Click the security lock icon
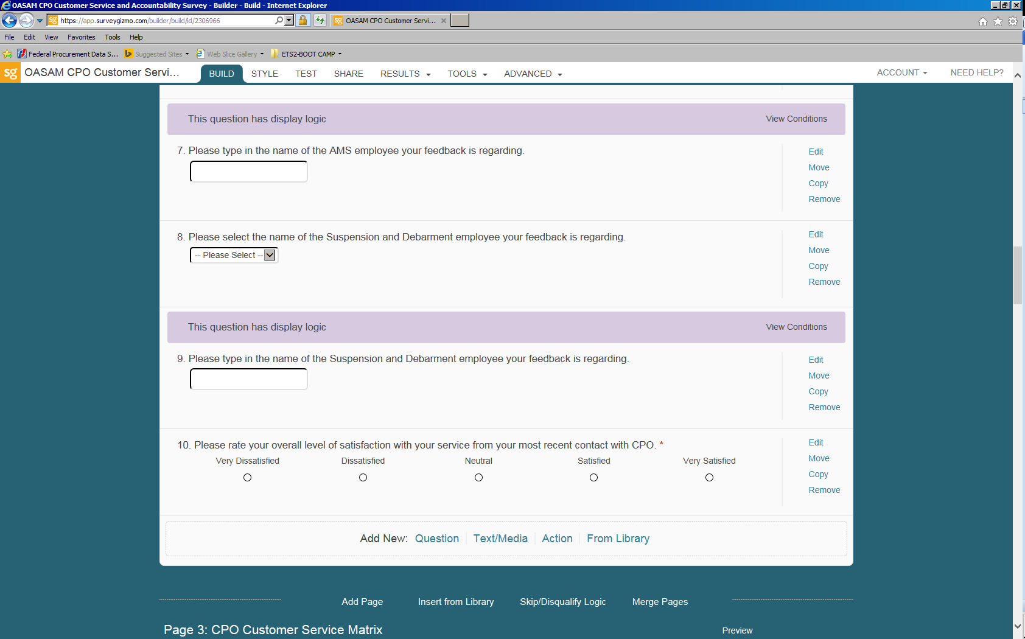This screenshot has width=1025, height=639. pyautogui.click(x=303, y=20)
